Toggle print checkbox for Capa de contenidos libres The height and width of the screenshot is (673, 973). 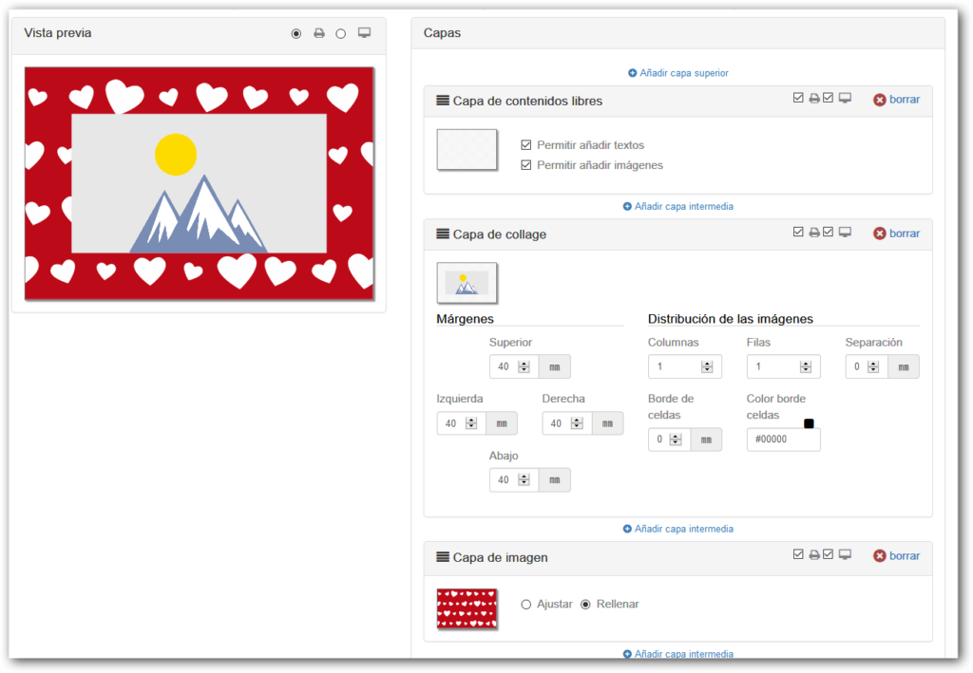(798, 98)
